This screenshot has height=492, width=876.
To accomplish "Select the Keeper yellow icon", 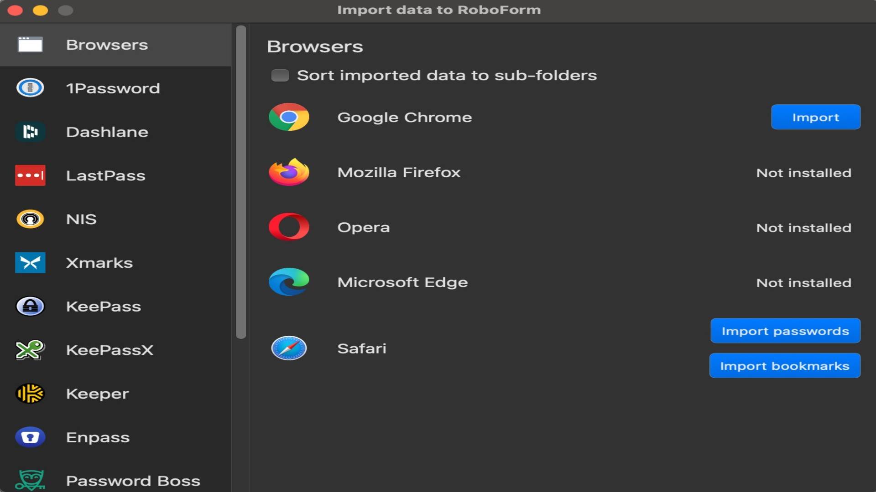I will pos(30,394).
